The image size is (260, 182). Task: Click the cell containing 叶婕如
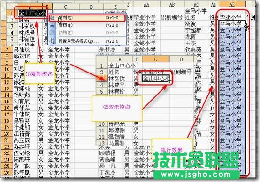click(25, 127)
